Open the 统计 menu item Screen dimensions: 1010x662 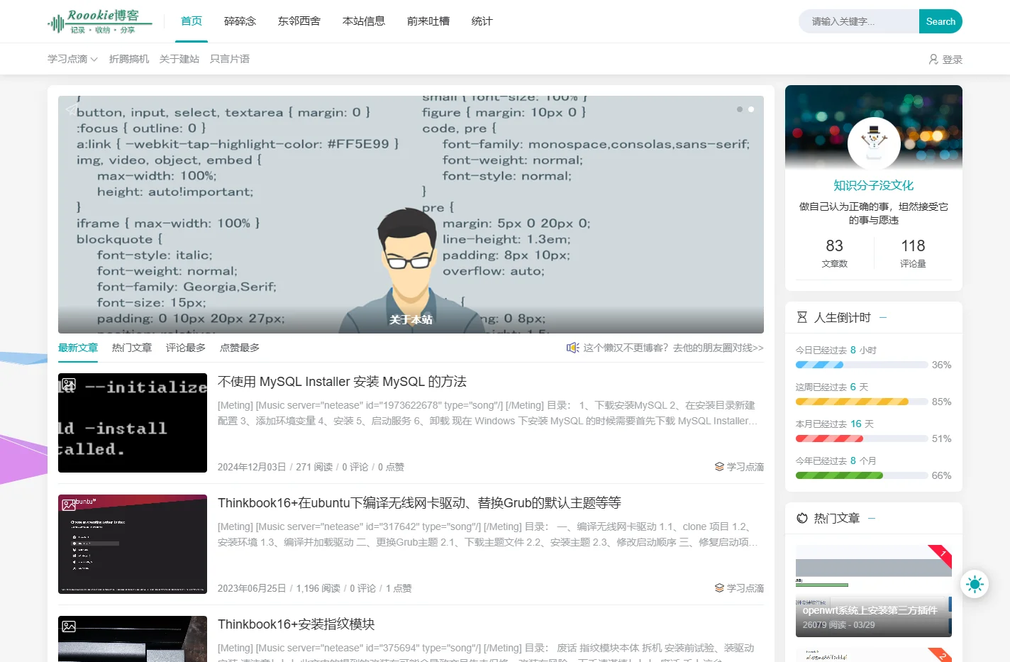[x=482, y=21]
